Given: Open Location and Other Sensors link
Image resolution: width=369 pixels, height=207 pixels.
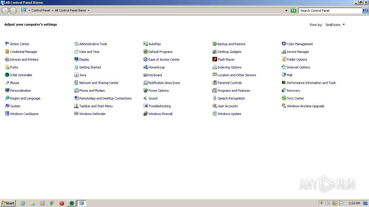Looking at the screenshot, I should click(x=237, y=75).
